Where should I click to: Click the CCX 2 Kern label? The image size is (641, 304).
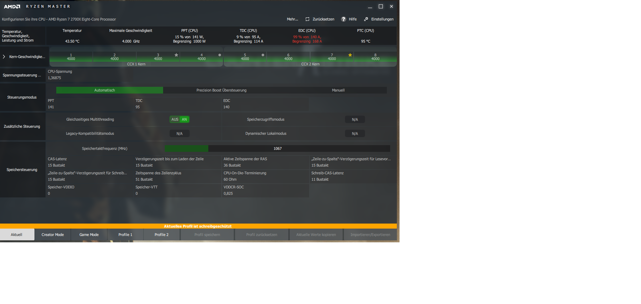[310, 64]
